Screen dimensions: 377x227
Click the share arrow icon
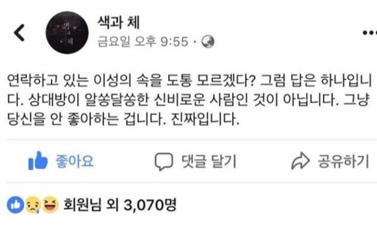[301, 161]
